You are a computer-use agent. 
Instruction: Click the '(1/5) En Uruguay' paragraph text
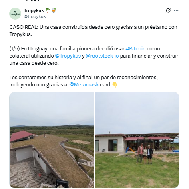[x=94, y=56]
